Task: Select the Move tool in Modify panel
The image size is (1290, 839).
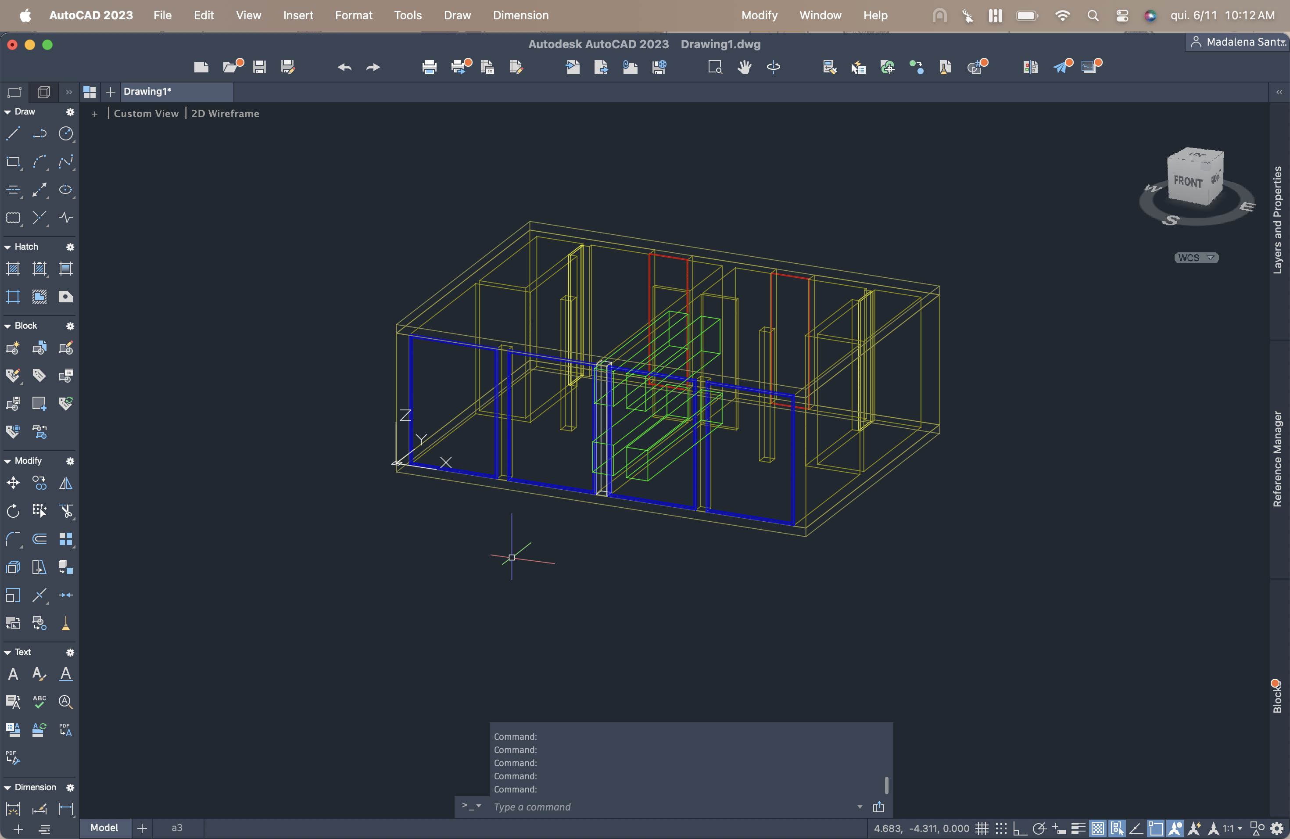Action: (13, 483)
